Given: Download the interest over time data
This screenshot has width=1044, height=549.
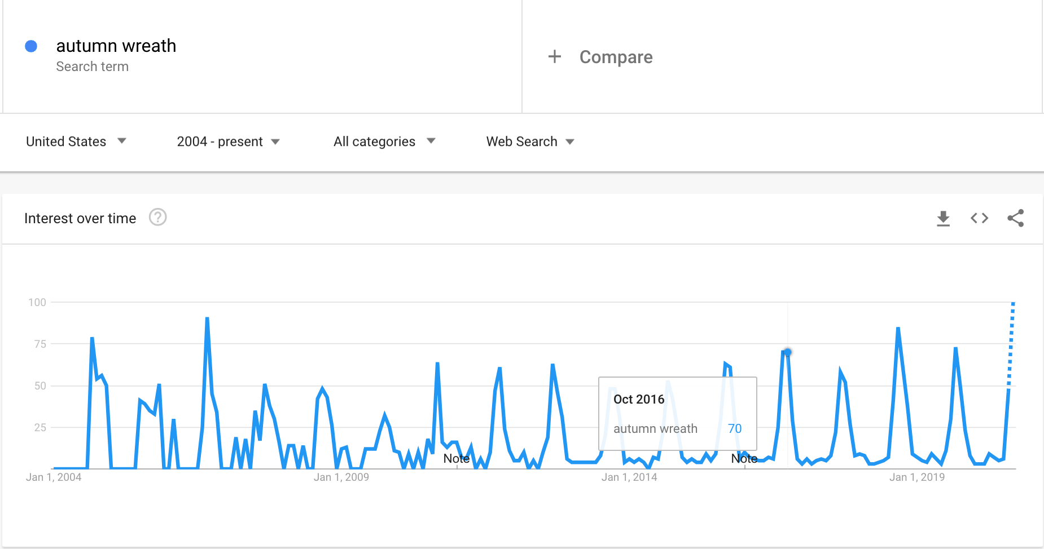Looking at the screenshot, I should tap(943, 218).
